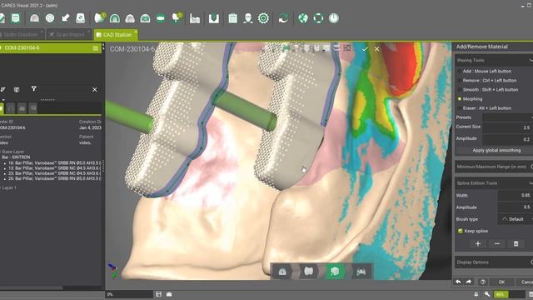The image size is (533, 300).
Task: Click the sort icon in the order panel
Action: pyautogui.click(x=2, y=89)
